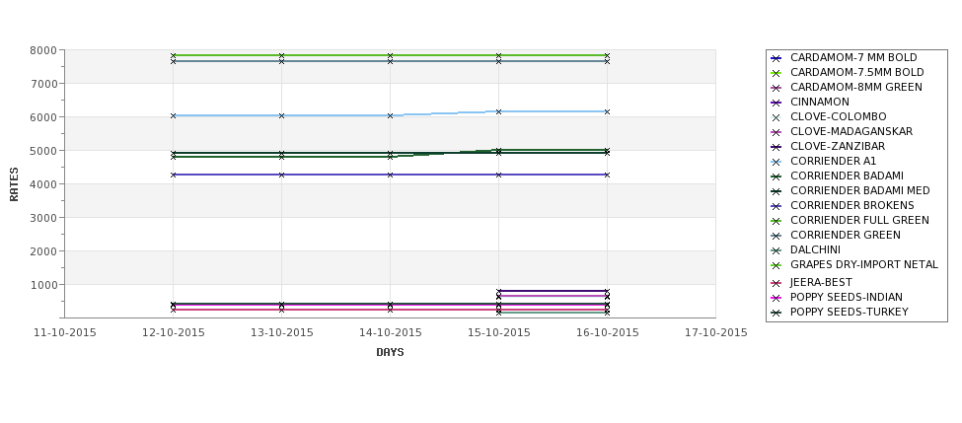
Task: Click the DAYS axis title
Action: click(x=390, y=352)
